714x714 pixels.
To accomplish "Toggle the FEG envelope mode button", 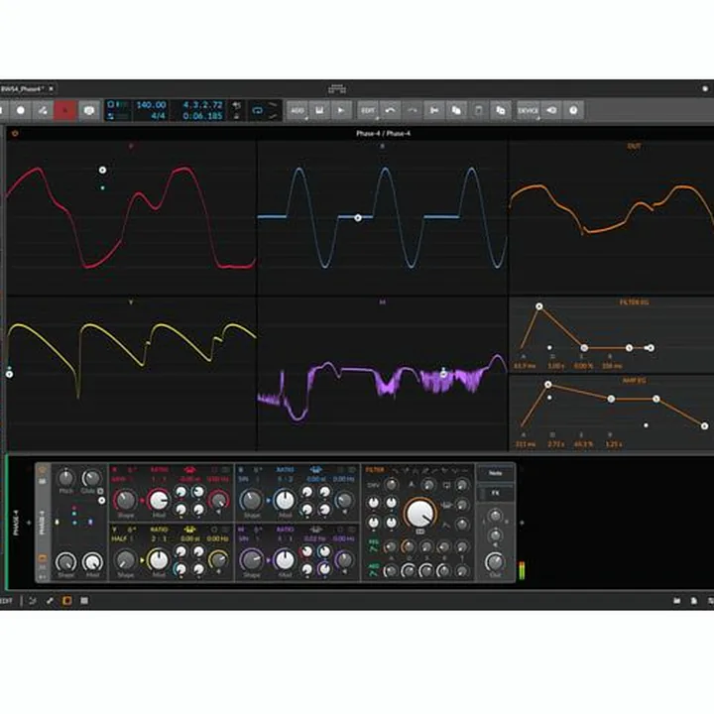I will [x=374, y=546].
